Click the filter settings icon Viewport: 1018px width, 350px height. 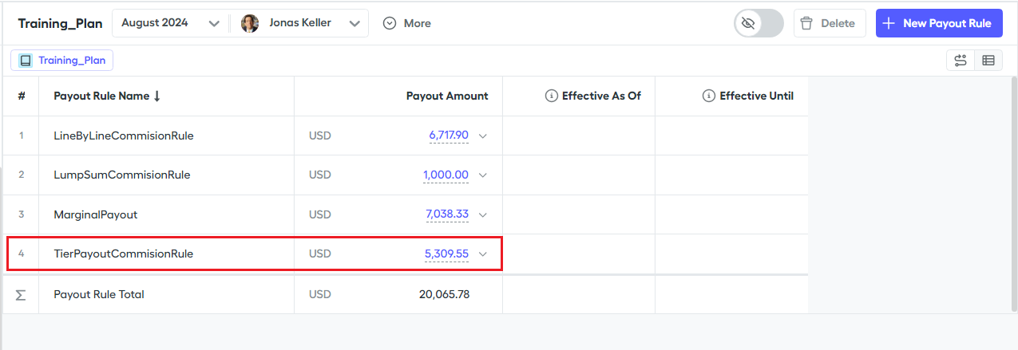pos(961,61)
